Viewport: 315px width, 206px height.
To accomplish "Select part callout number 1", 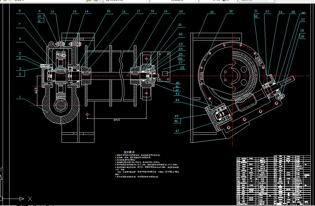I will pyautogui.click(x=20, y=97).
